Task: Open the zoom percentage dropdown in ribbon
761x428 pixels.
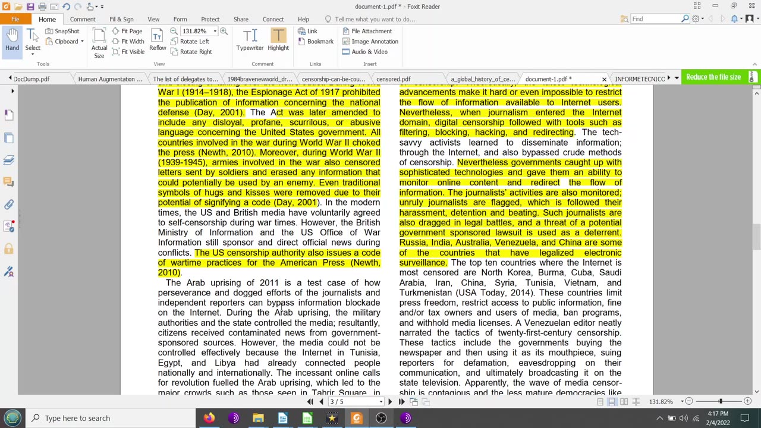Action: [215, 31]
